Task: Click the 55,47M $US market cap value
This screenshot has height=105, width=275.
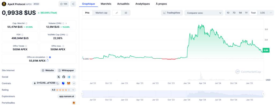Action: click(15, 27)
